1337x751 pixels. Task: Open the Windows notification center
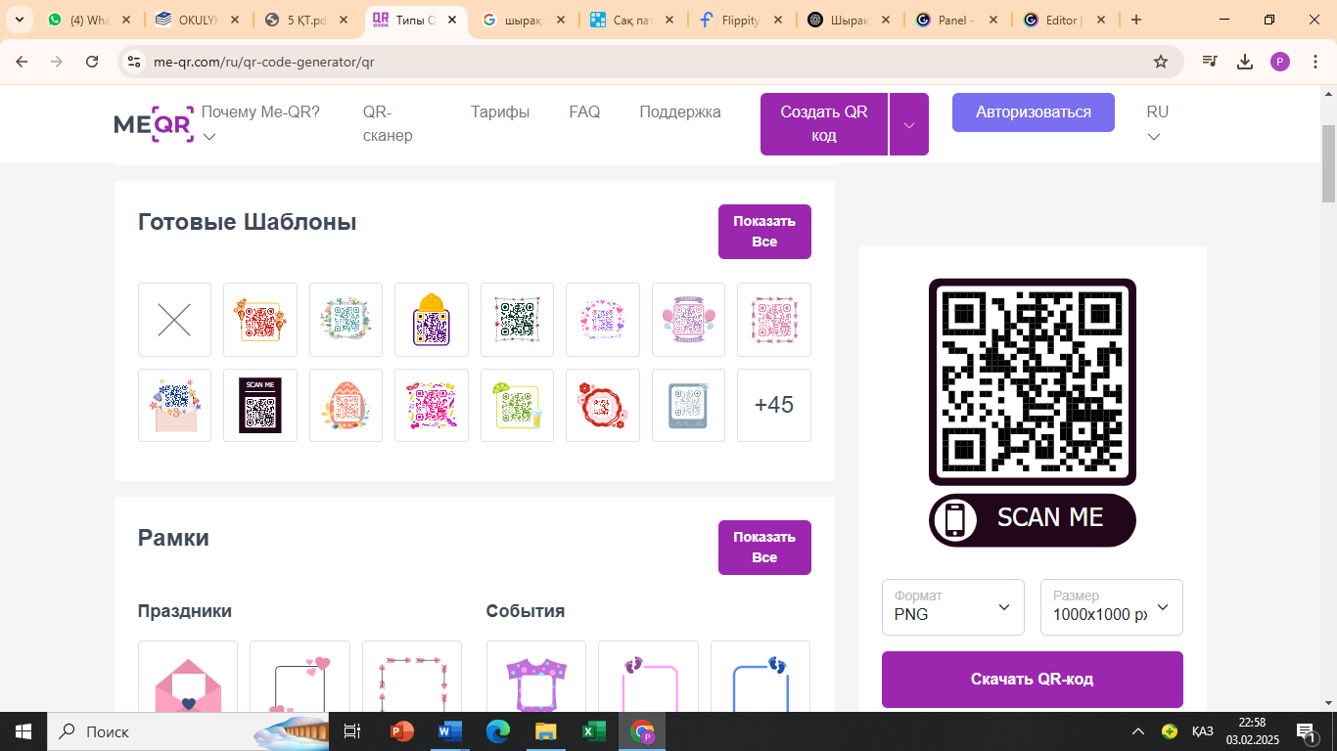pos(1306,731)
